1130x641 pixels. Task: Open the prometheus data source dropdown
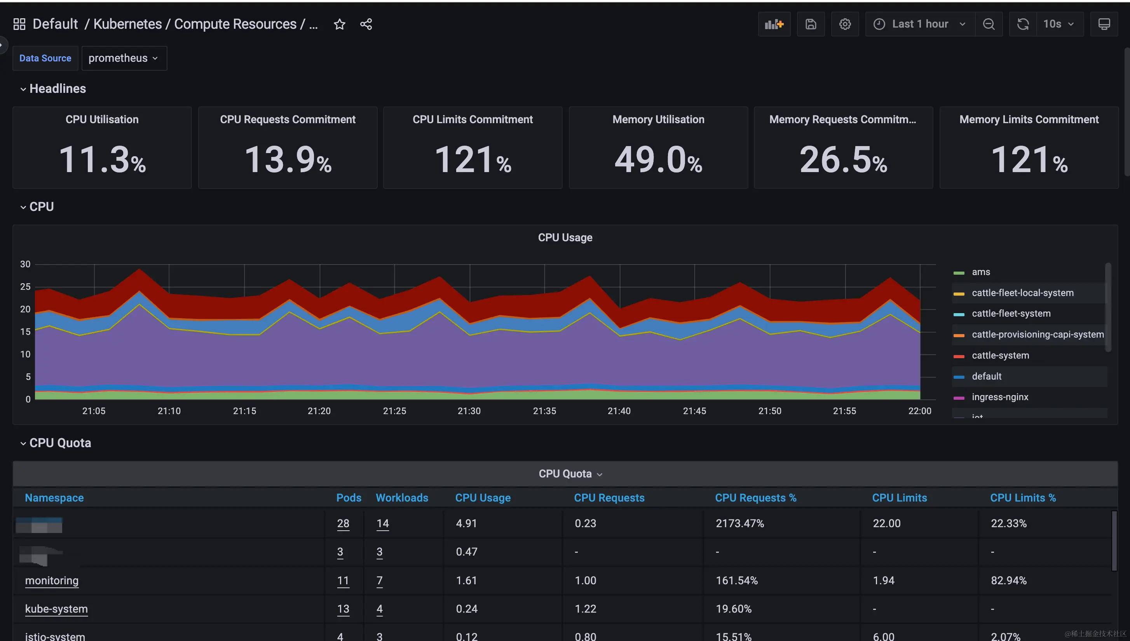[x=124, y=58]
